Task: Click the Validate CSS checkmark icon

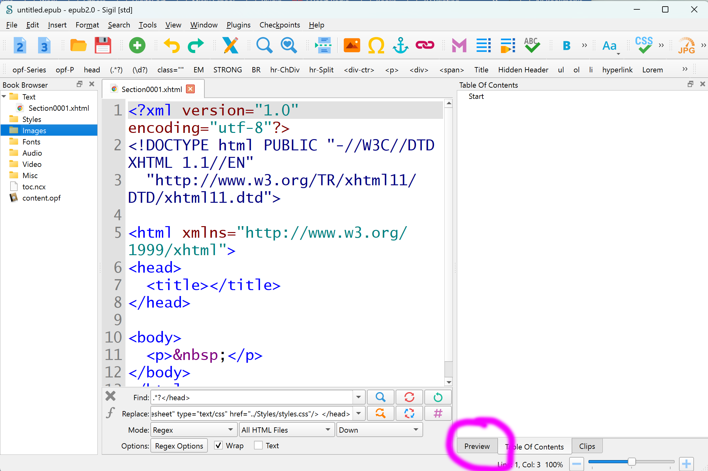Action: point(643,46)
